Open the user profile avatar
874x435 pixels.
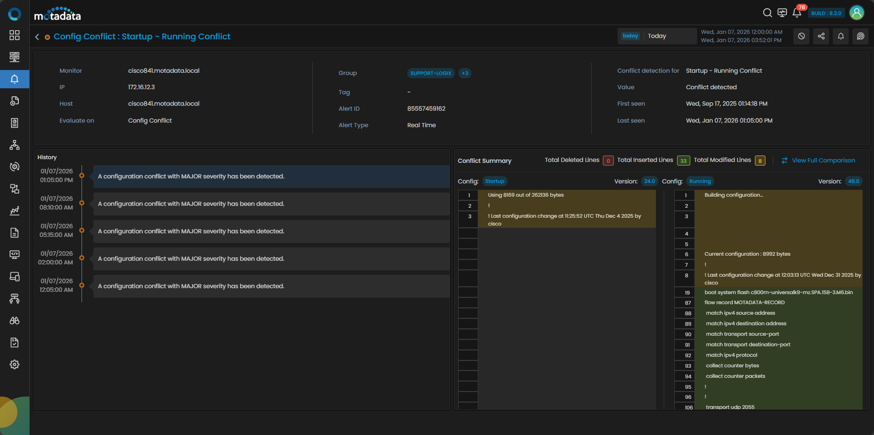click(857, 13)
